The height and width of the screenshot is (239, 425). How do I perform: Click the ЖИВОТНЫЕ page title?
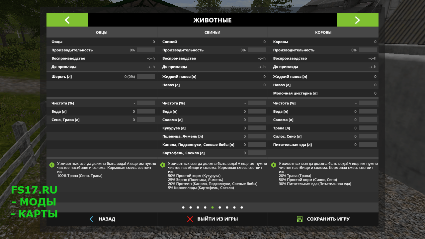click(x=212, y=20)
